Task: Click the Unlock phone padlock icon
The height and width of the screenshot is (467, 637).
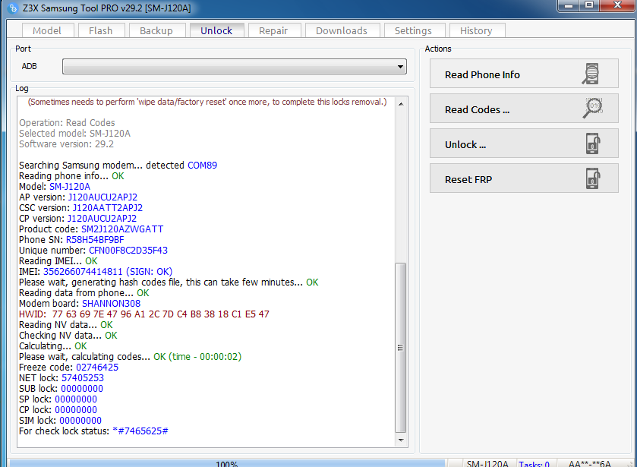Action: (x=593, y=144)
